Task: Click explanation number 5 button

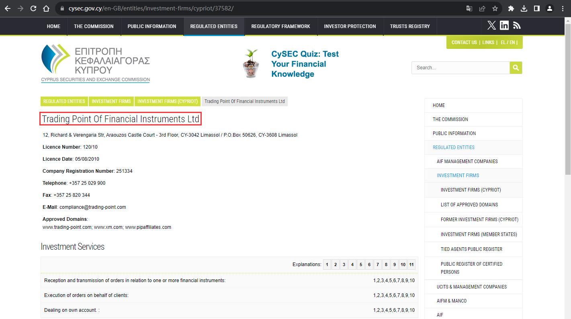Action: (361, 264)
